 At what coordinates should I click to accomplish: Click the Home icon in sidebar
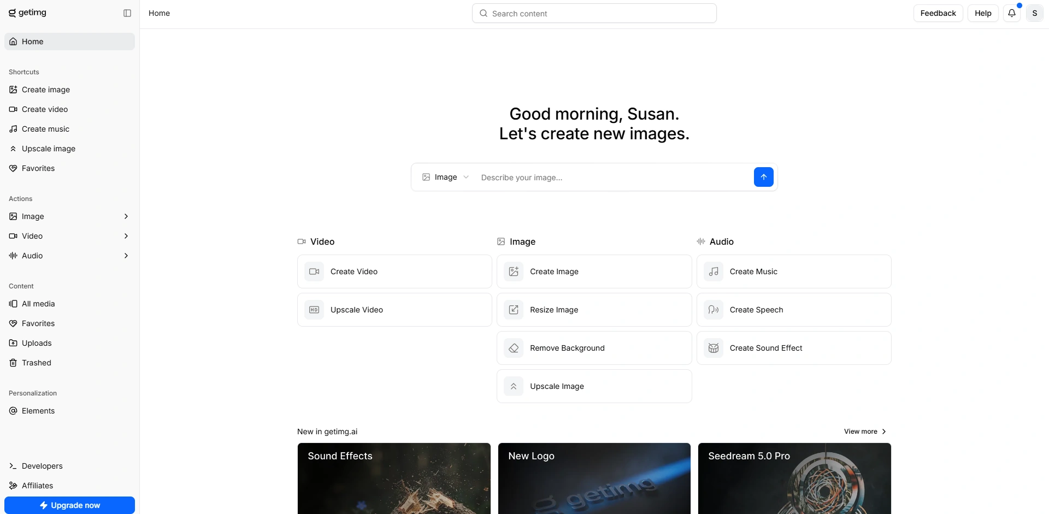(13, 42)
